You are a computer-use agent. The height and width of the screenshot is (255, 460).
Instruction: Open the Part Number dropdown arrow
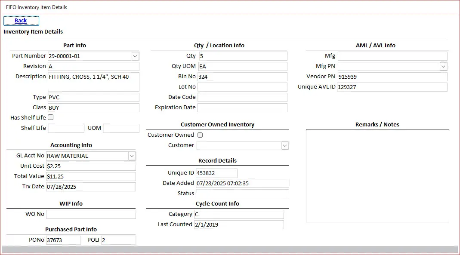135,56
